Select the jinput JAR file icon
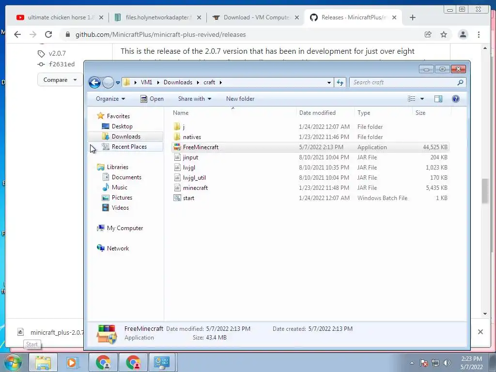This screenshot has height=372, width=496. click(x=177, y=157)
